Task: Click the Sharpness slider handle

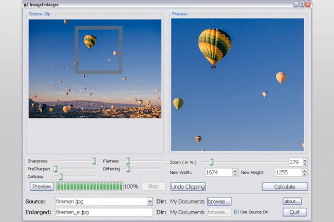Action: click(x=94, y=161)
